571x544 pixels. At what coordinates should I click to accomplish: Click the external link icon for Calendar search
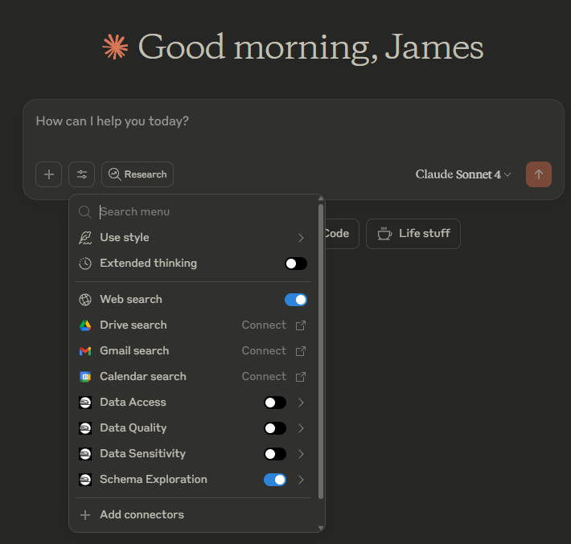(301, 377)
